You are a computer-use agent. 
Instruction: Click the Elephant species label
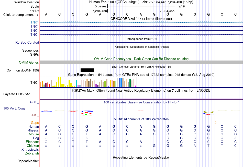coord(32,142)
